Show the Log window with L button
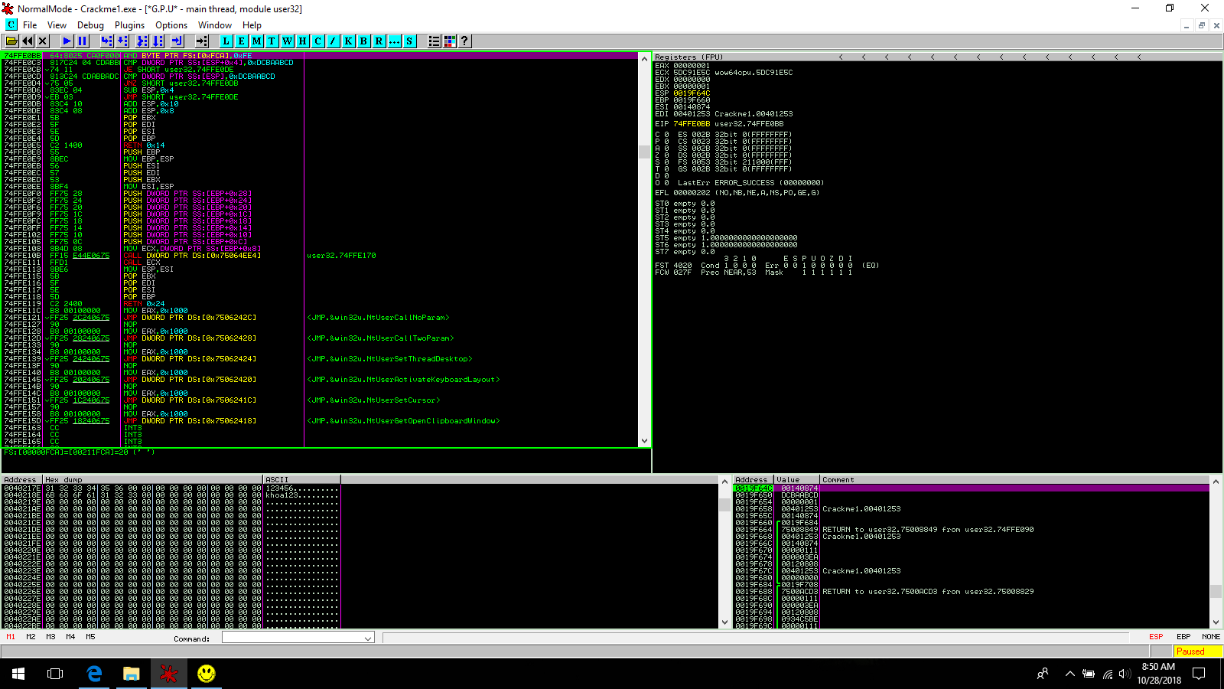Viewport: 1224px width, 689px height. (x=226, y=41)
